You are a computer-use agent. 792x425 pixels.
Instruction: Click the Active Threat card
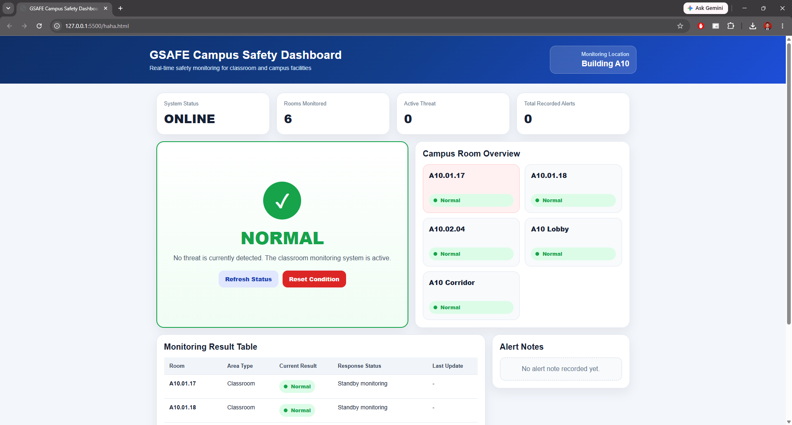[x=453, y=114]
